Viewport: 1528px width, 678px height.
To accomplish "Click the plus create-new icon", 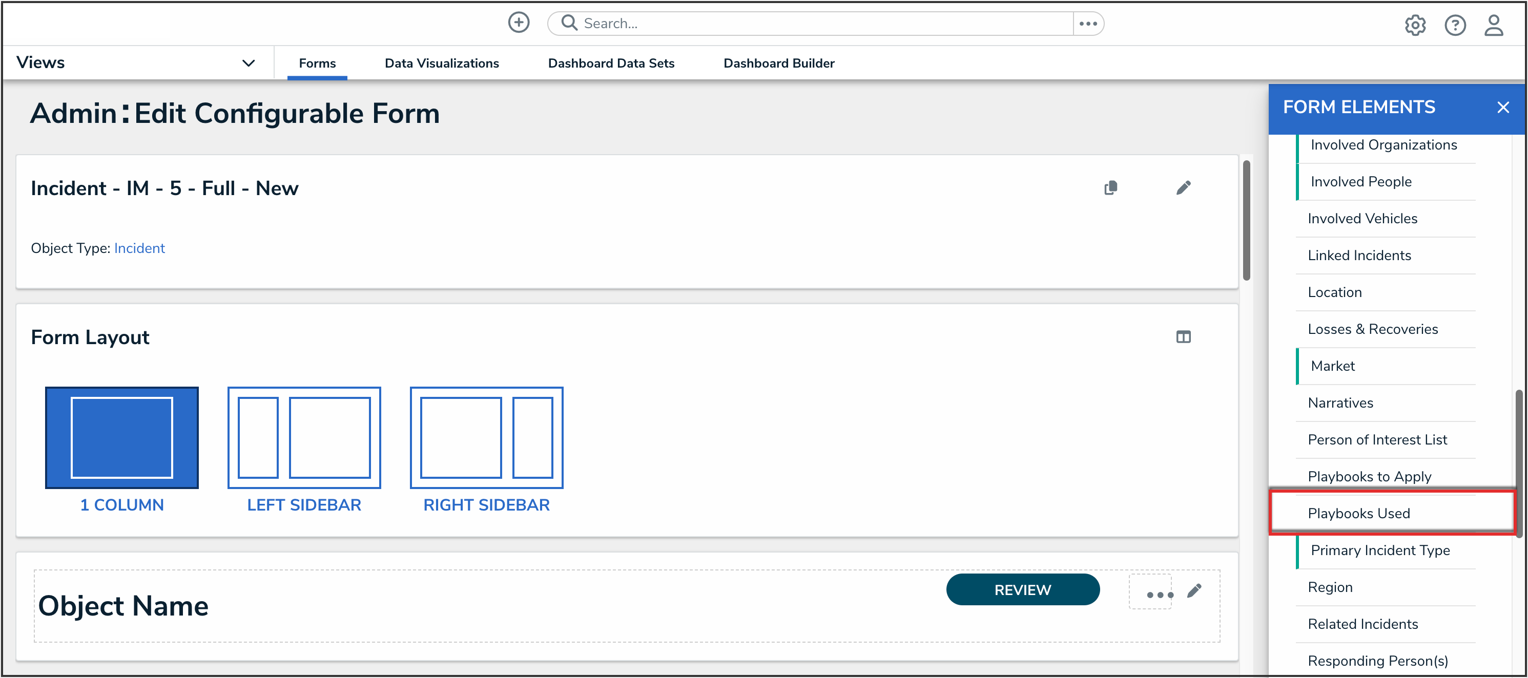I will (x=519, y=23).
